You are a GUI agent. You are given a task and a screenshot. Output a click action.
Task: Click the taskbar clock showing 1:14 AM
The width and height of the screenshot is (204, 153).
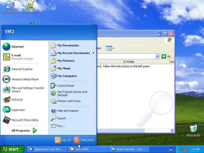click(195, 149)
